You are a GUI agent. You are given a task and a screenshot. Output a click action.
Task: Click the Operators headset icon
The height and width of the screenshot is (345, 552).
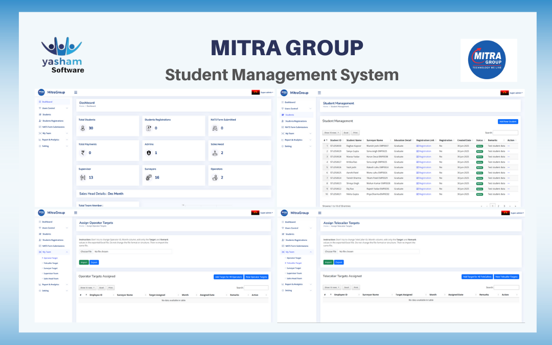215,177
